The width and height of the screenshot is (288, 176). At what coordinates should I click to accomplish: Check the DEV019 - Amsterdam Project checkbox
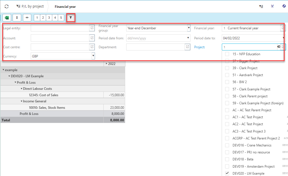point(227,166)
